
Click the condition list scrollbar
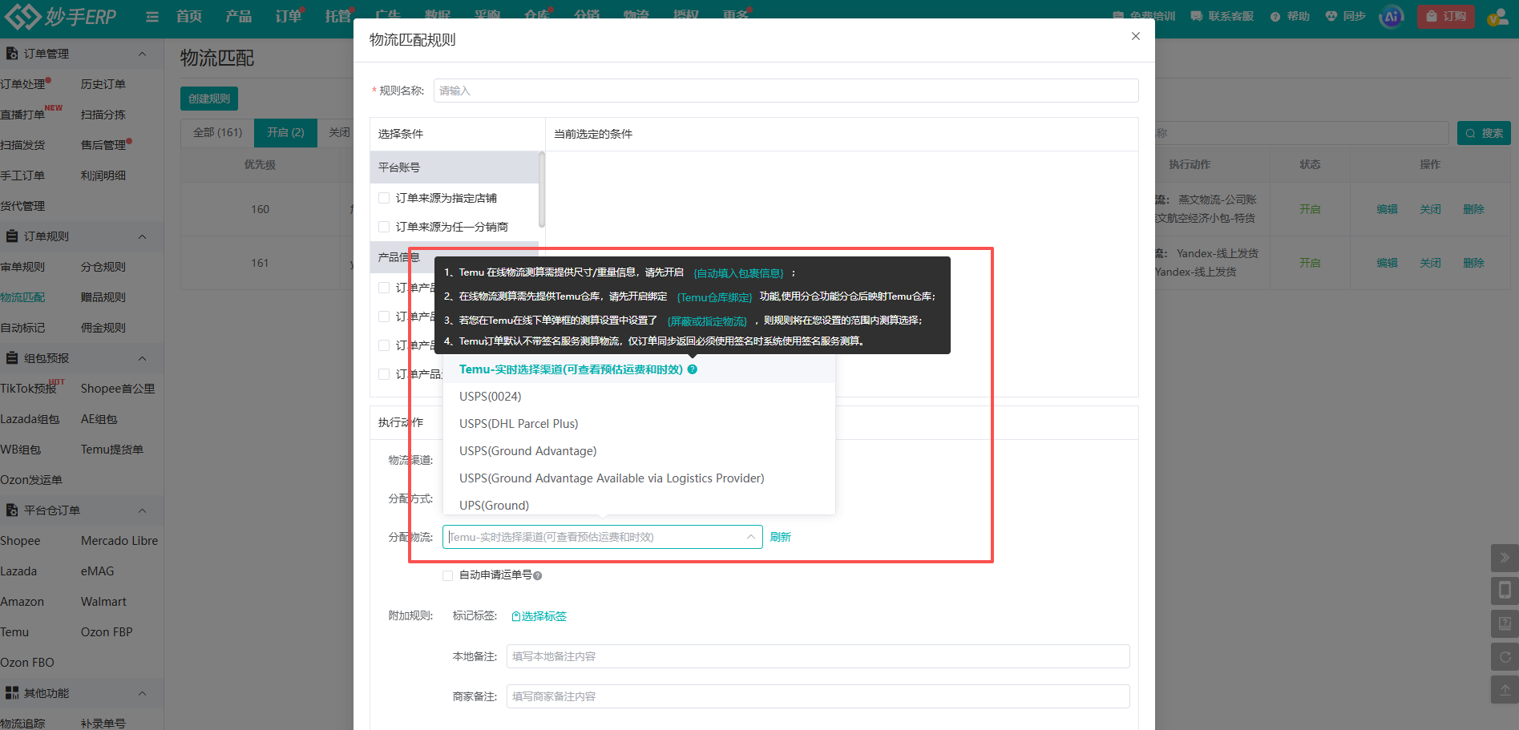542,190
